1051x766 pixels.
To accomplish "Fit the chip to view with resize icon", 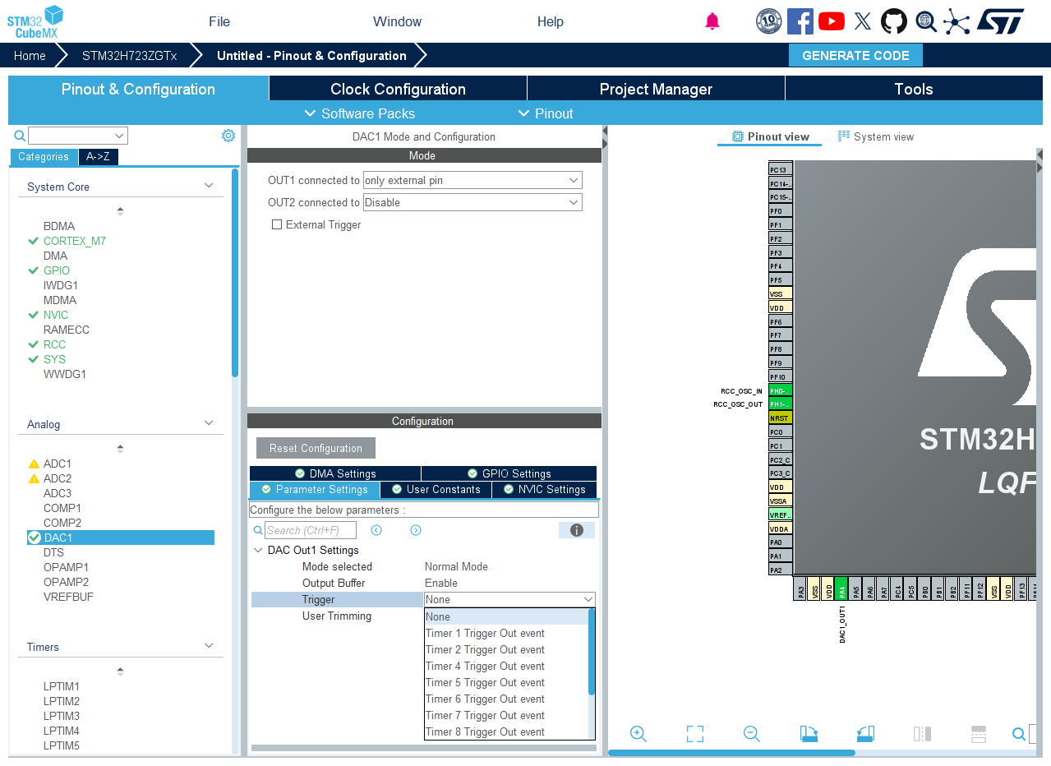I will click(695, 734).
